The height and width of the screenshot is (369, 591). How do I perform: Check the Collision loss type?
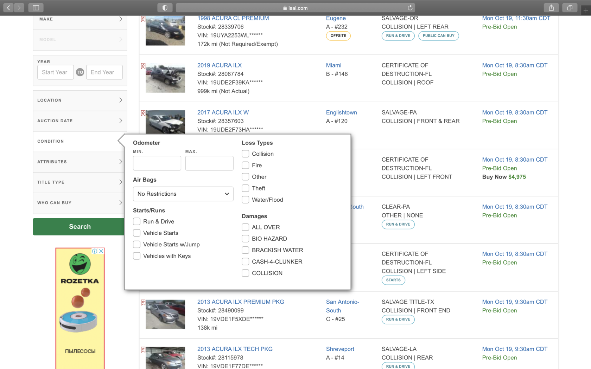coord(246,154)
